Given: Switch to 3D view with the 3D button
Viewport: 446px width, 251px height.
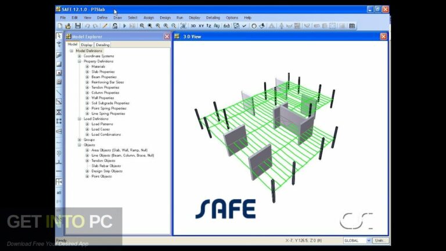Looking at the screenshot, I should [193, 26].
